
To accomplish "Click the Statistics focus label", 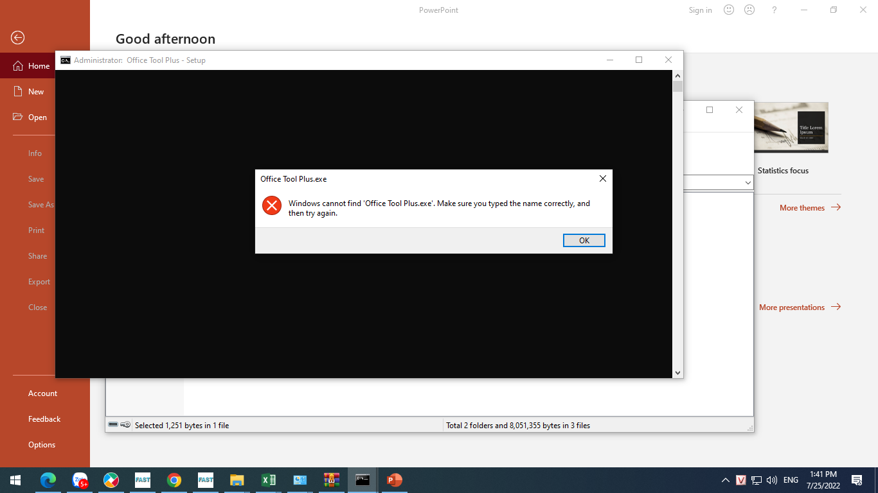I will pyautogui.click(x=783, y=171).
